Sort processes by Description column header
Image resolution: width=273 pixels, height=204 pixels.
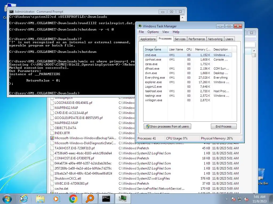click(222, 49)
